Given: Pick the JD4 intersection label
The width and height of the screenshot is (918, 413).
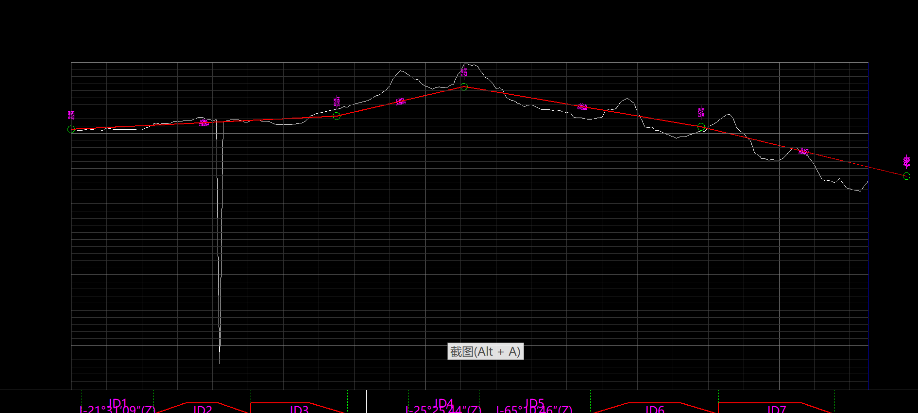Looking at the screenshot, I should (443, 403).
